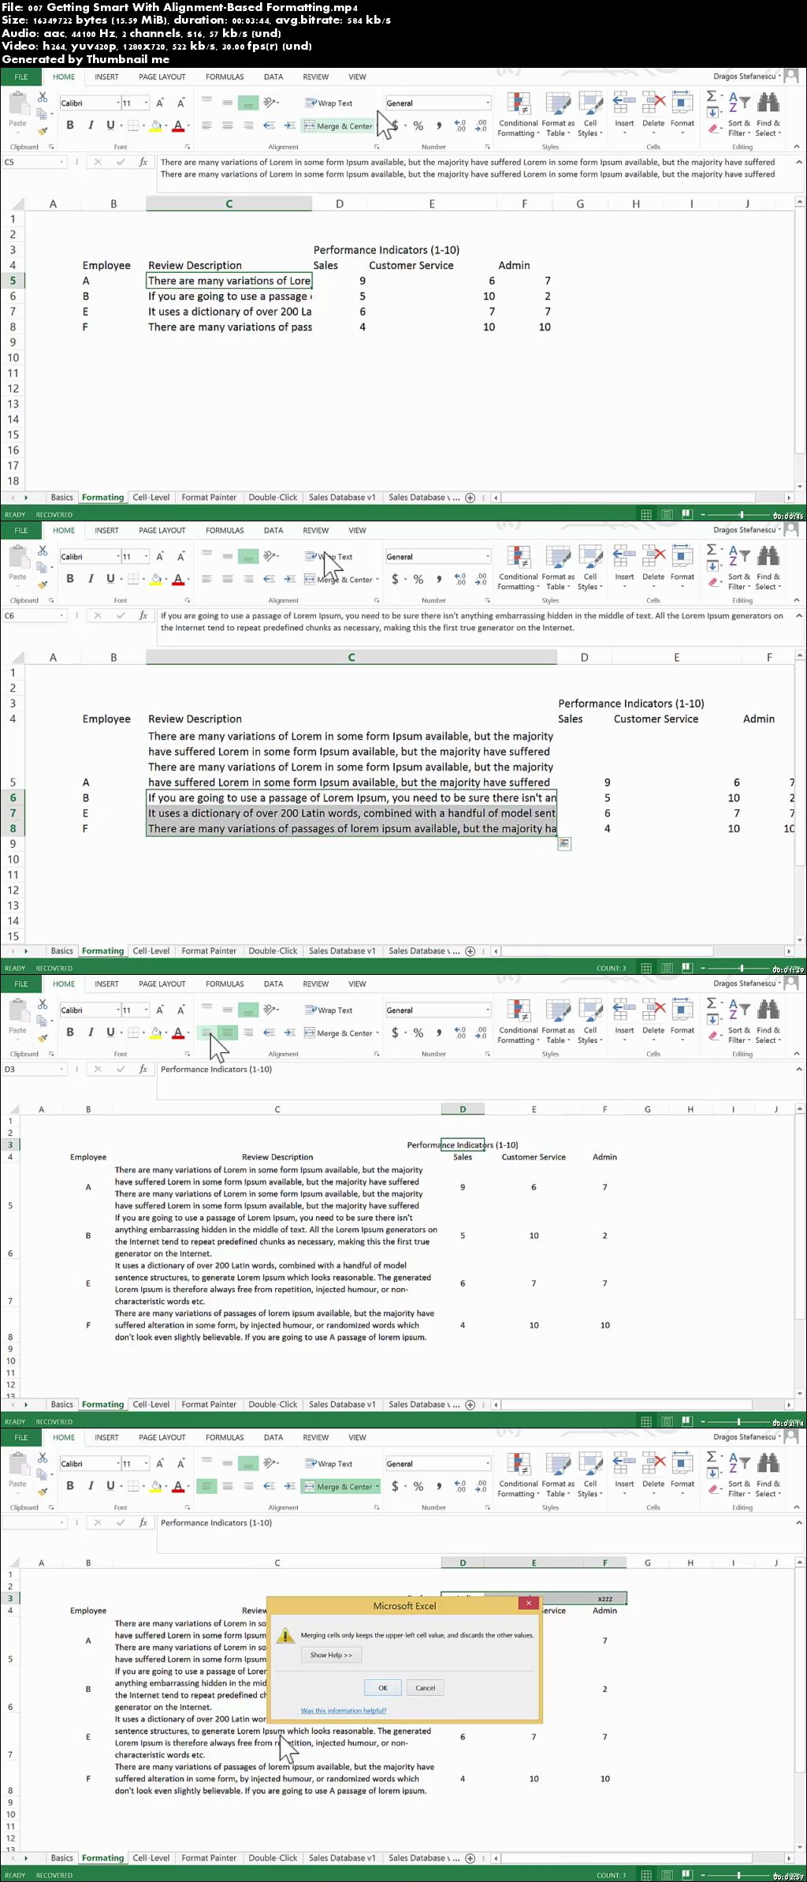
Task: Open font size dropdown in Name Box C6 frame
Action: 146,557
